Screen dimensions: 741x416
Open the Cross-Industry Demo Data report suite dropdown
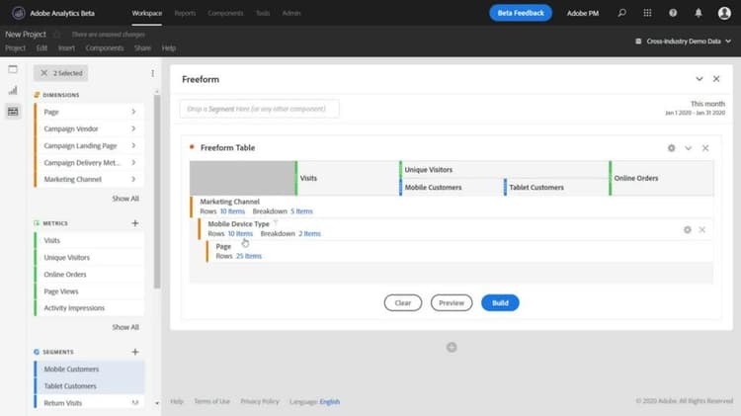click(684, 42)
